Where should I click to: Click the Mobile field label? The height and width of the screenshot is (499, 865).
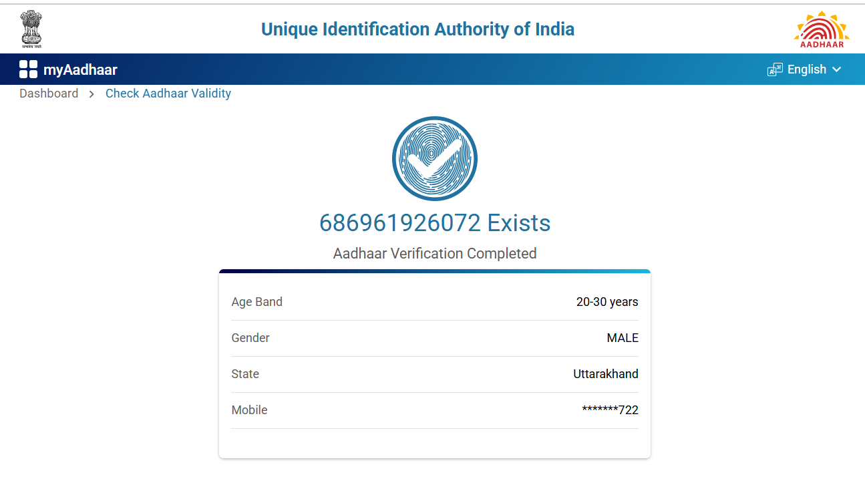(x=250, y=410)
